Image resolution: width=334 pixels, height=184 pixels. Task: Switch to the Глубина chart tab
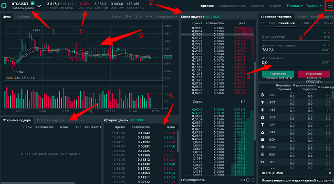(x=23, y=17)
